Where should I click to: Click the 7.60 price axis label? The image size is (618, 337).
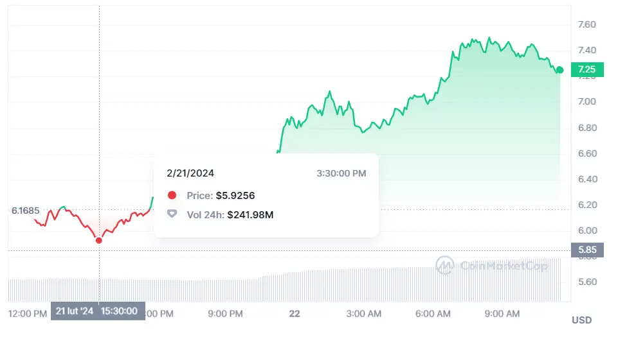pyautogui.click(x=586, y=24)
